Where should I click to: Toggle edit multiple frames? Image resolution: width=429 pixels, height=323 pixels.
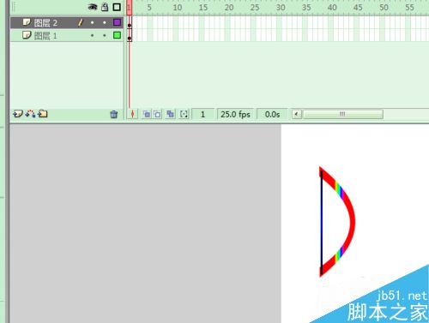170,114
